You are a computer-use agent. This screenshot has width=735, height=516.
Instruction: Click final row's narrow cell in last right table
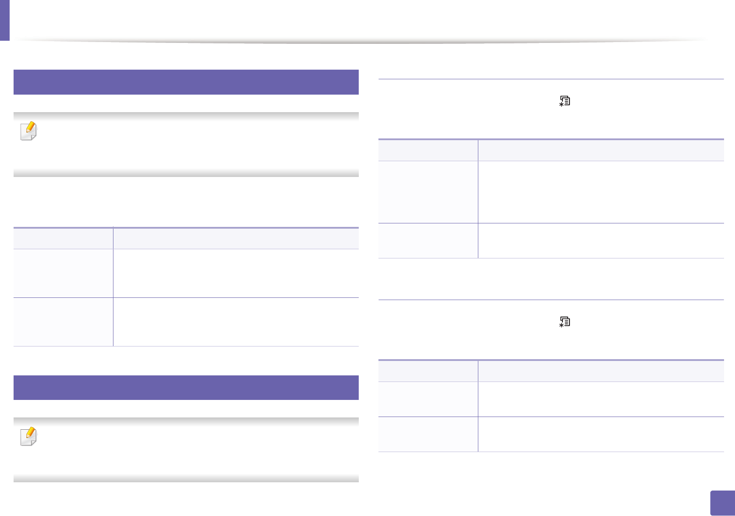click(x=428, y=434)
